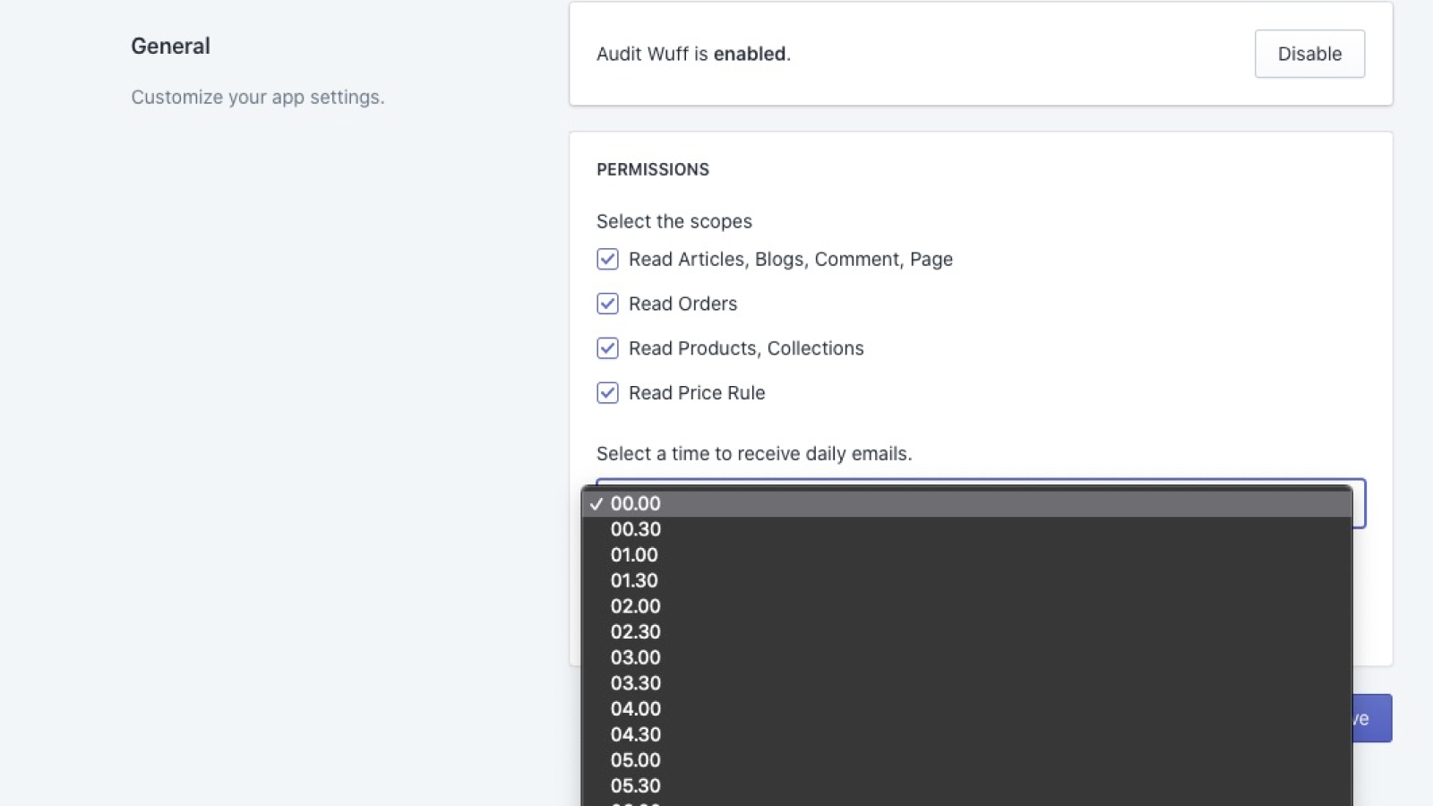
Task: Pick the 03.00 time option
Action: pyautogui.click(x=635, y=657)
